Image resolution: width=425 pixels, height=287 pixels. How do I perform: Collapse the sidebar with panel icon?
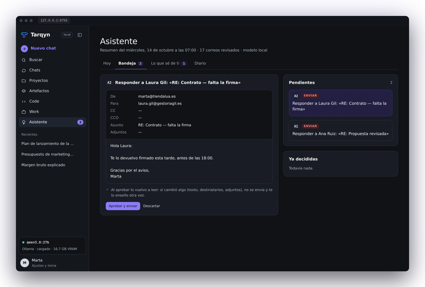80,35
